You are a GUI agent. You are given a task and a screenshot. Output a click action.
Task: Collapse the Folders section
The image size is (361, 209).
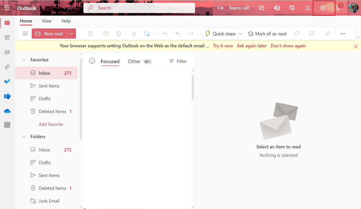24,137
